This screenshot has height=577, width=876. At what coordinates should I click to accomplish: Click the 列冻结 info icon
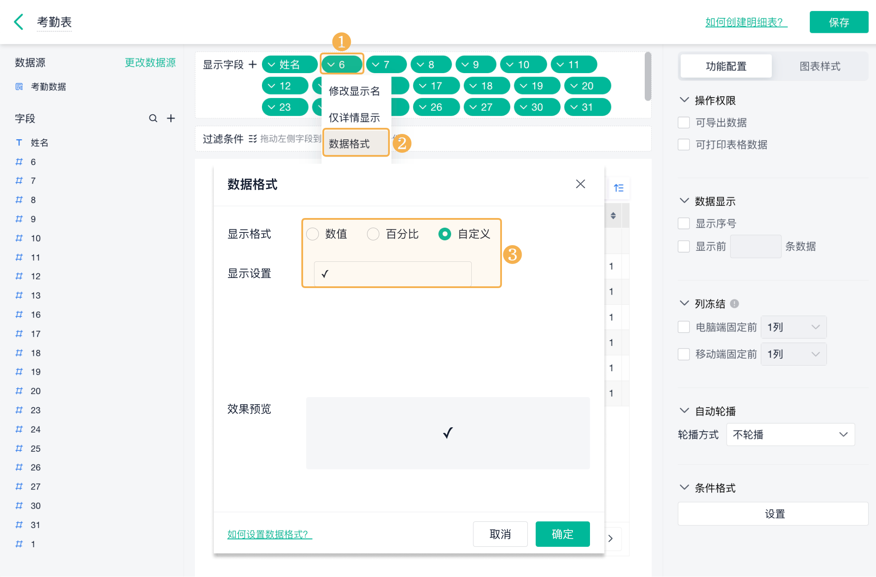(x=735, y=303)
